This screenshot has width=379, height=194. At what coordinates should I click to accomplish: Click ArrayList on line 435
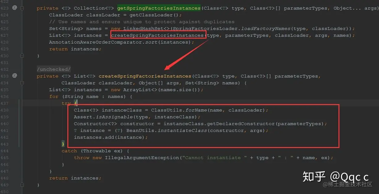[137, 90]
